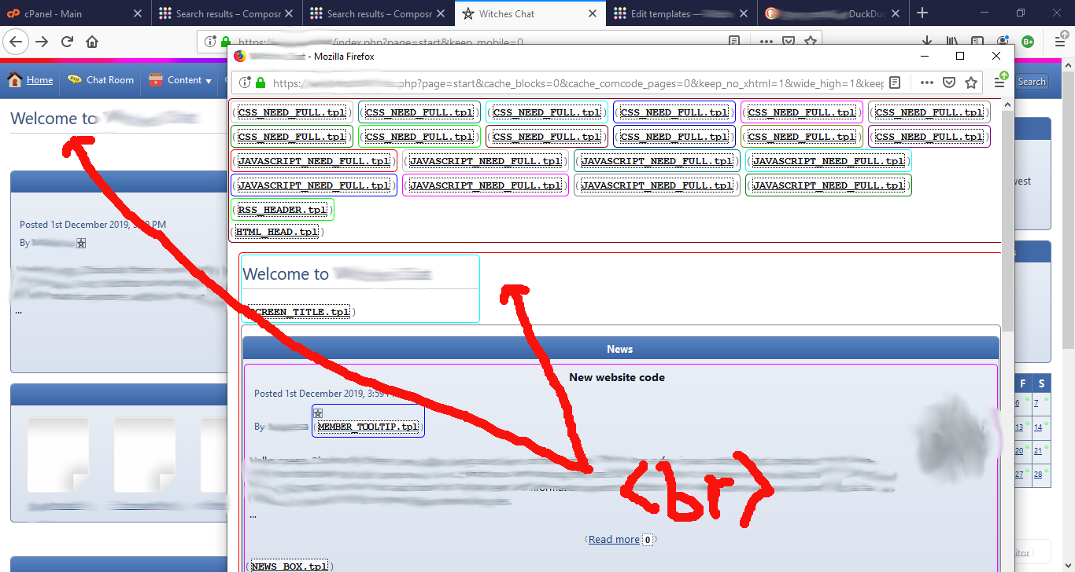The image size is (1075, 572).
Task: Close the Witches Chat tab
Action: pos(594,13)
